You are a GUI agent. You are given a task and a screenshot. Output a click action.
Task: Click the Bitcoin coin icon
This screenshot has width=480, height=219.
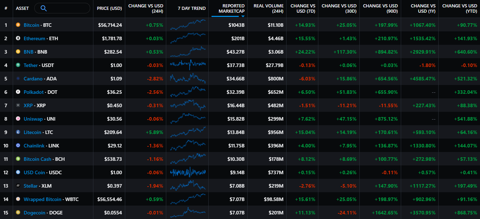pyautogui.click(x=18, y=25)
